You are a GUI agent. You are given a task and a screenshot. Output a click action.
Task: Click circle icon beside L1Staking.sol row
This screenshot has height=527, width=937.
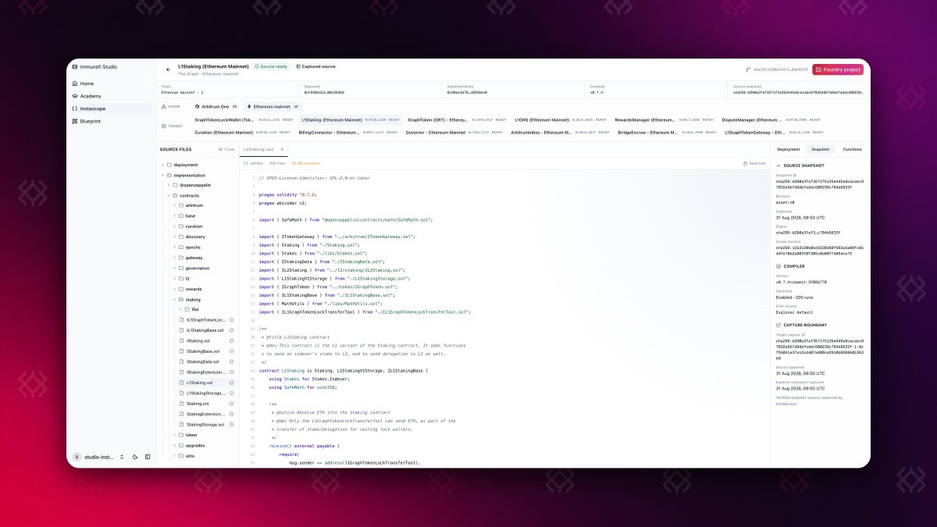click(232, 383)
